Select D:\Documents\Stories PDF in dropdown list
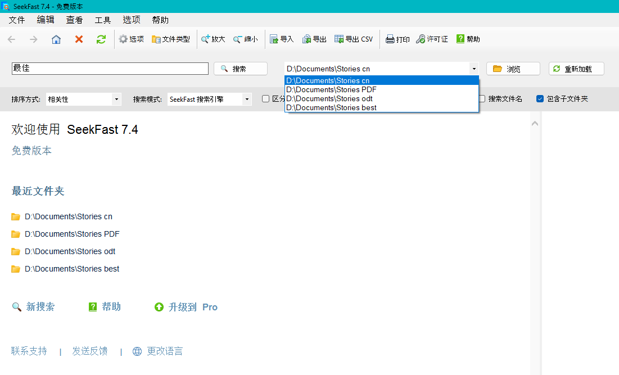The height and width of the screenshot is (375, 619). pos(381,89)
